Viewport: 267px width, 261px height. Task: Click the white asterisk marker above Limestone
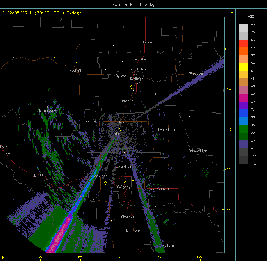(x=47, y=107)
